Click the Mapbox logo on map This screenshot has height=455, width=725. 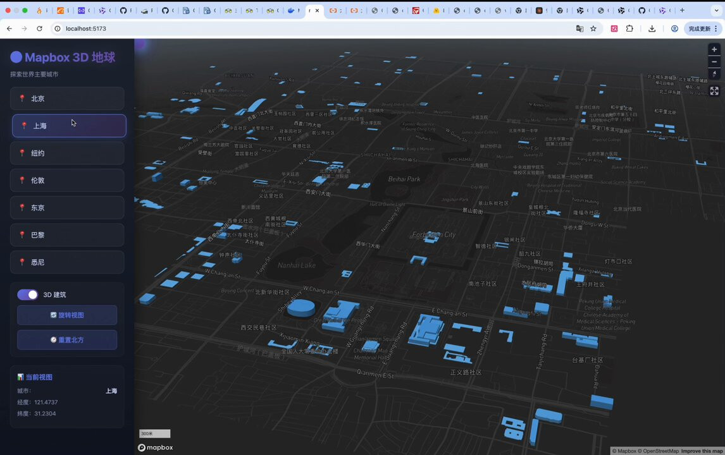pyautogui.click(x=156, y=447)
